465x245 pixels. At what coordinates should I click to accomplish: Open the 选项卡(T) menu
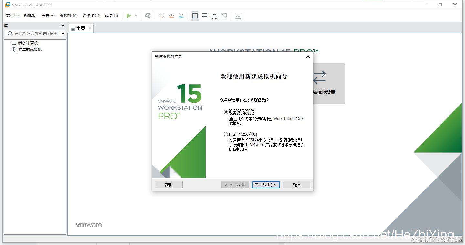click(x=91, y=15)
